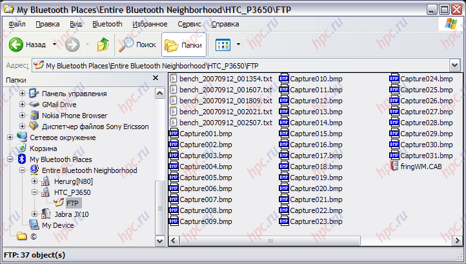
Task: Select Capture017.bmp file icon
Action: [x=284, y=156]
